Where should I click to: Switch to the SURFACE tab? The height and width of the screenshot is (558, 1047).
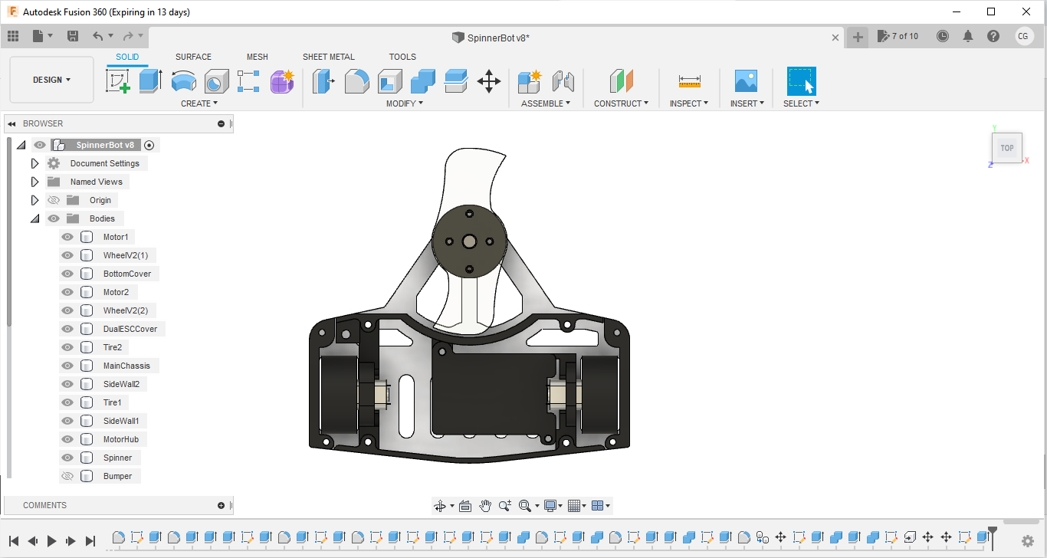coord(193,57)
